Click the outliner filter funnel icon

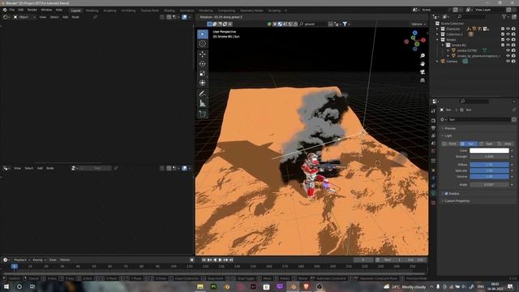[x=504, y=16]
